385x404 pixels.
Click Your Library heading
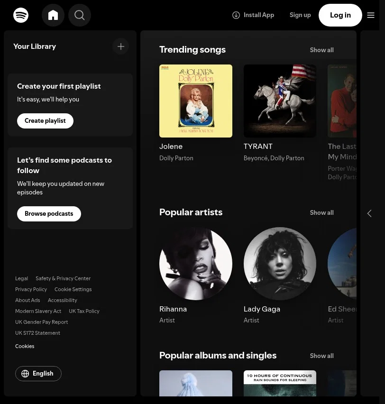pos(35,46)
